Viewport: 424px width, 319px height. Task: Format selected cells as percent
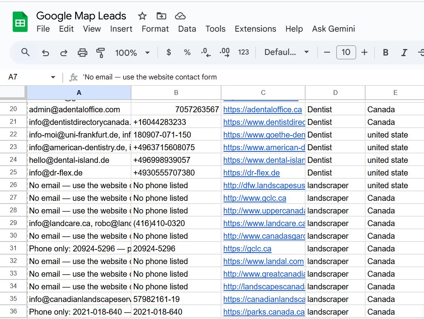pos(187,52)
